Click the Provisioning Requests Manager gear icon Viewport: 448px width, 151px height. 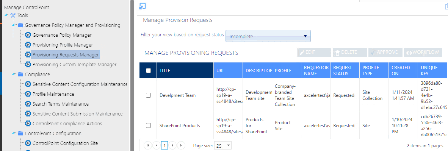point(28,54)
